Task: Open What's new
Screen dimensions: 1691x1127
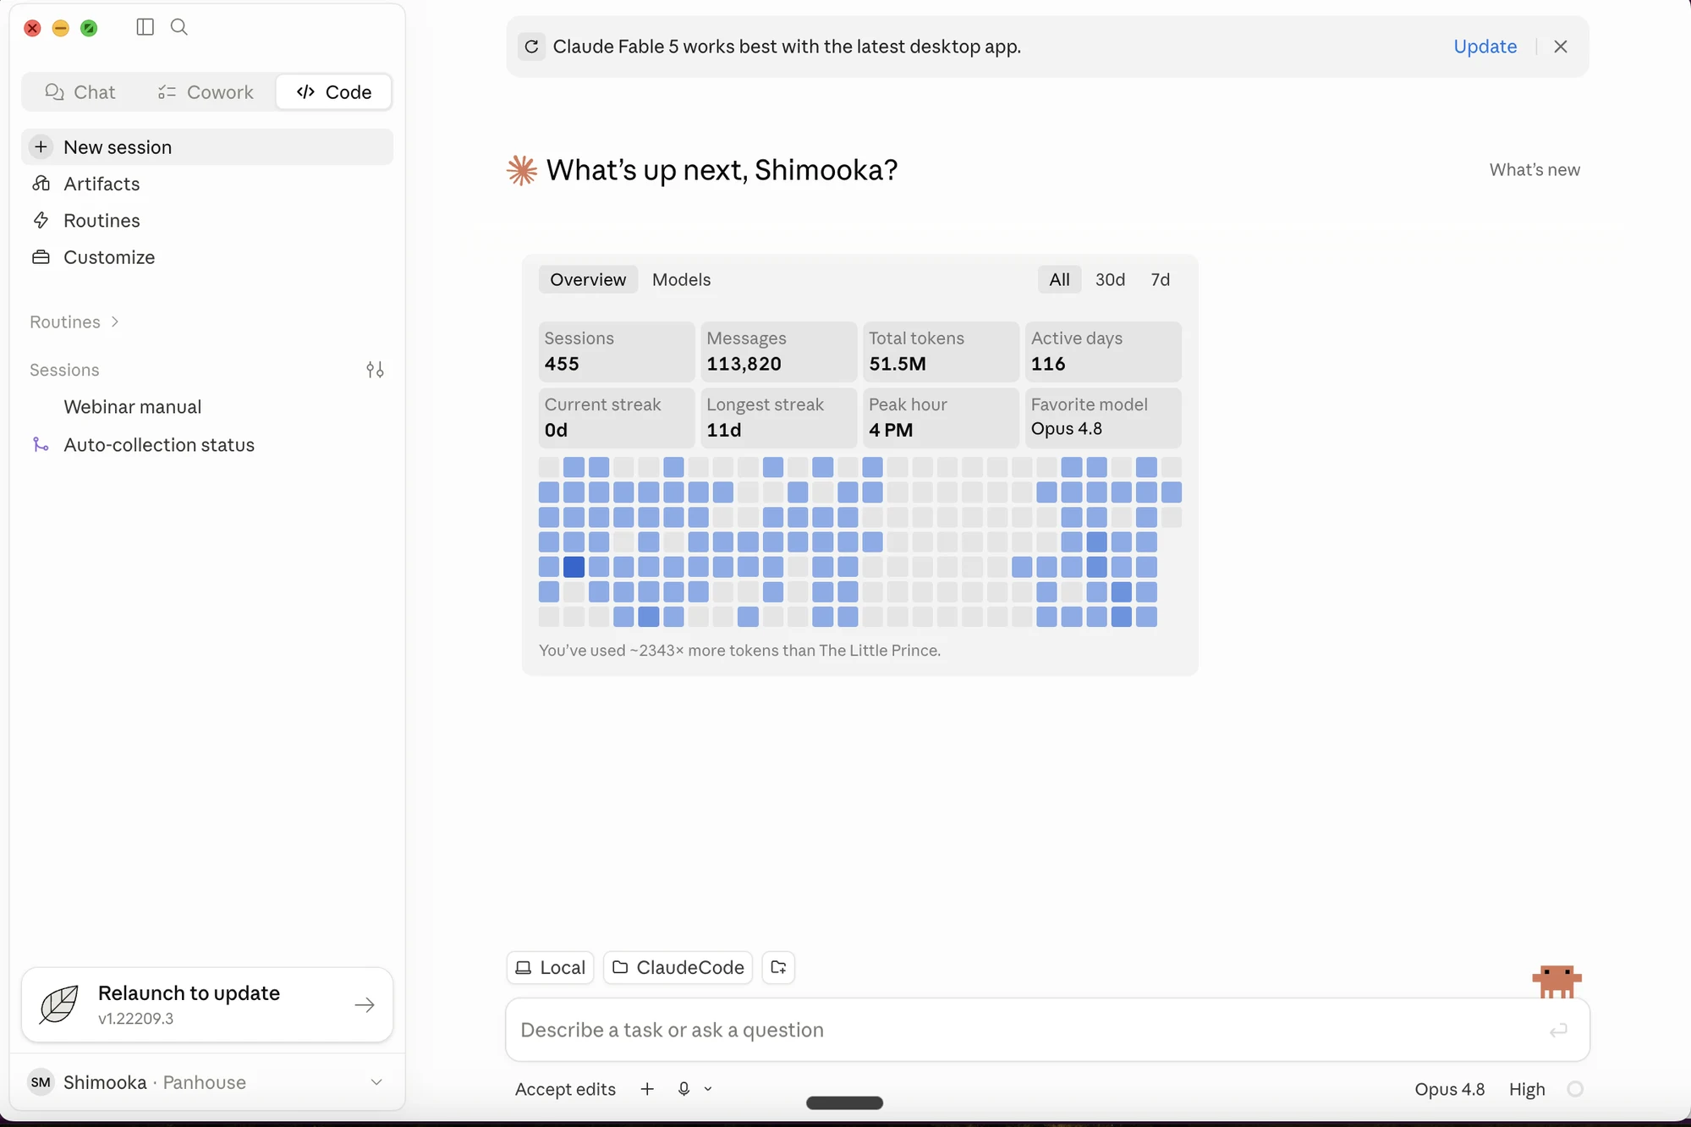Action: [1535, 170]
